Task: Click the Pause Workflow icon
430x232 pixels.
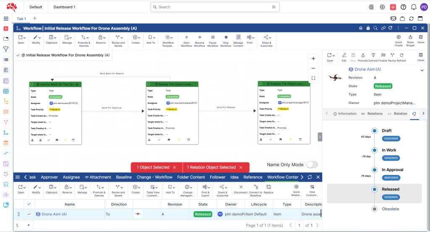Action: click(212, 38)
